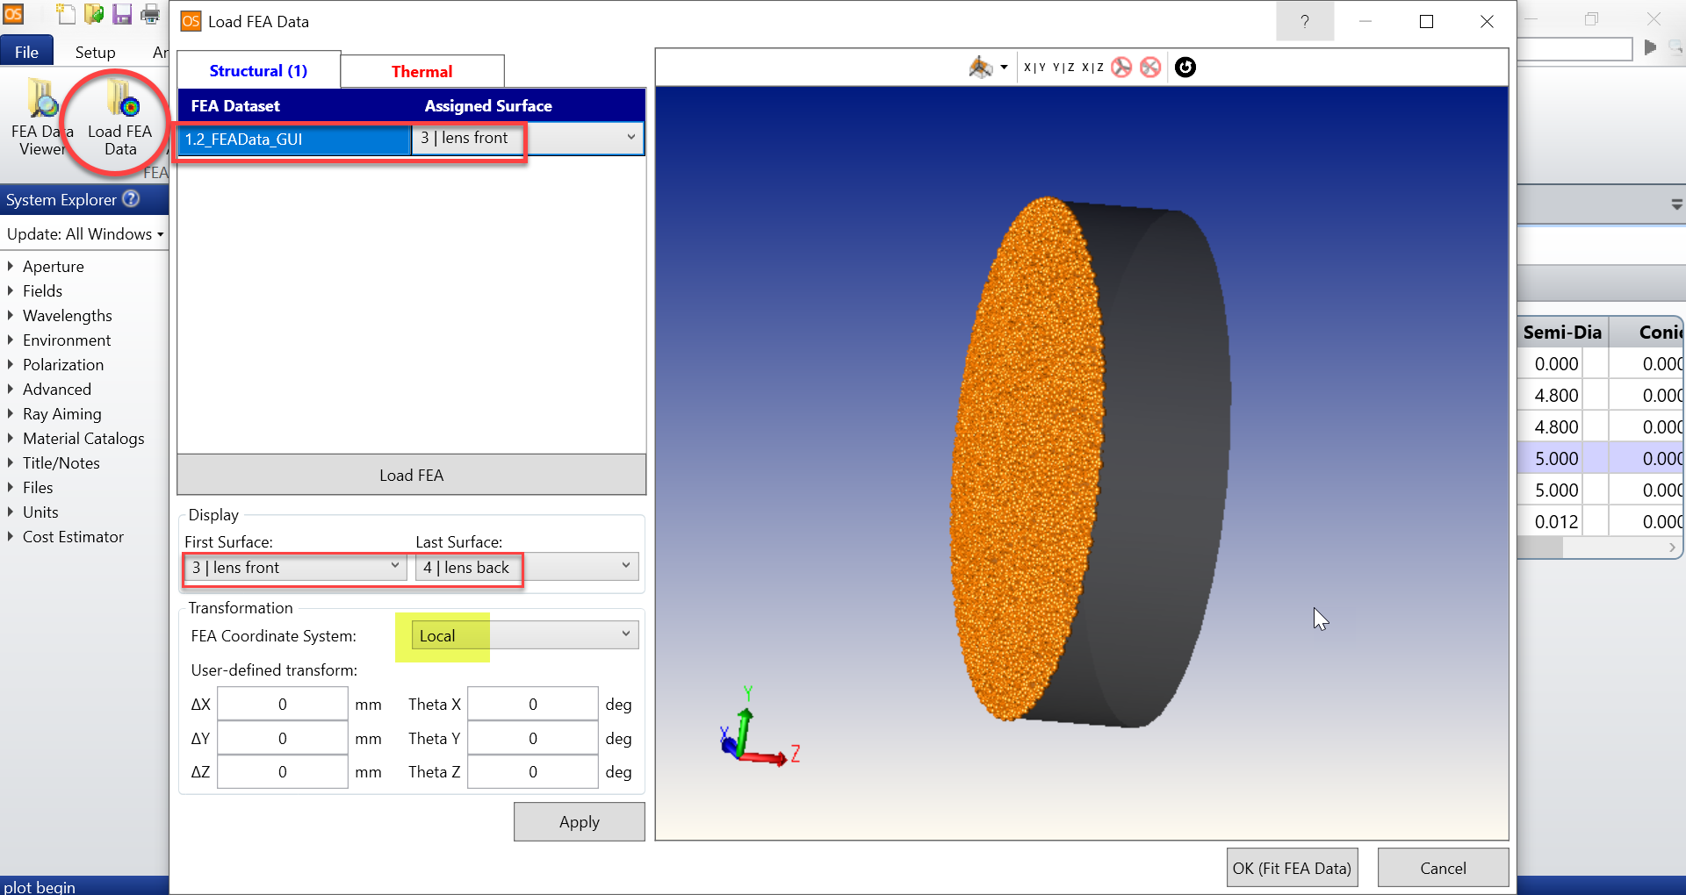
Task: Click the Cancel button
Action: (x=1443, y=868)
